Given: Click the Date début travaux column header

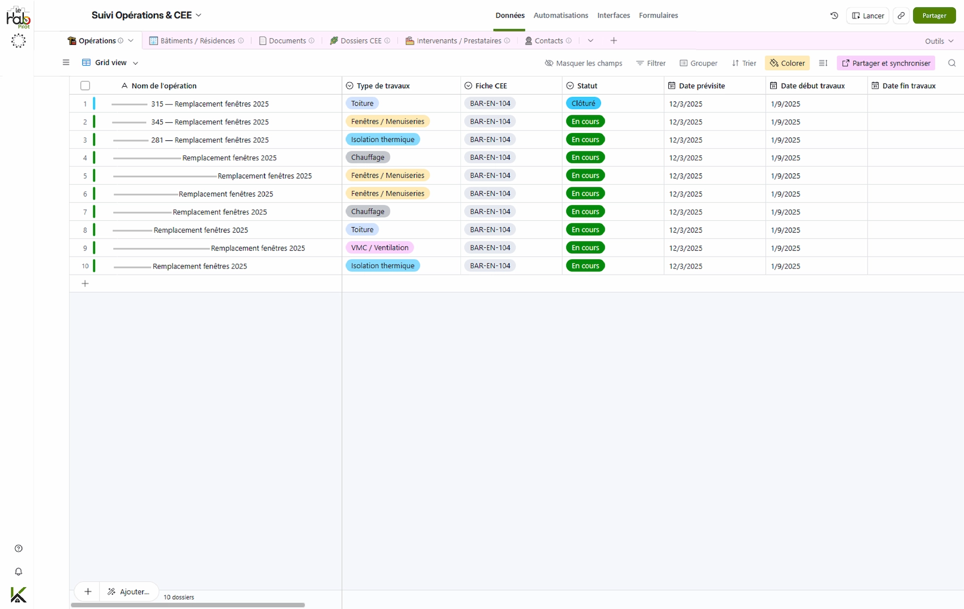Looking at the screenshot, I should (816, 86).
